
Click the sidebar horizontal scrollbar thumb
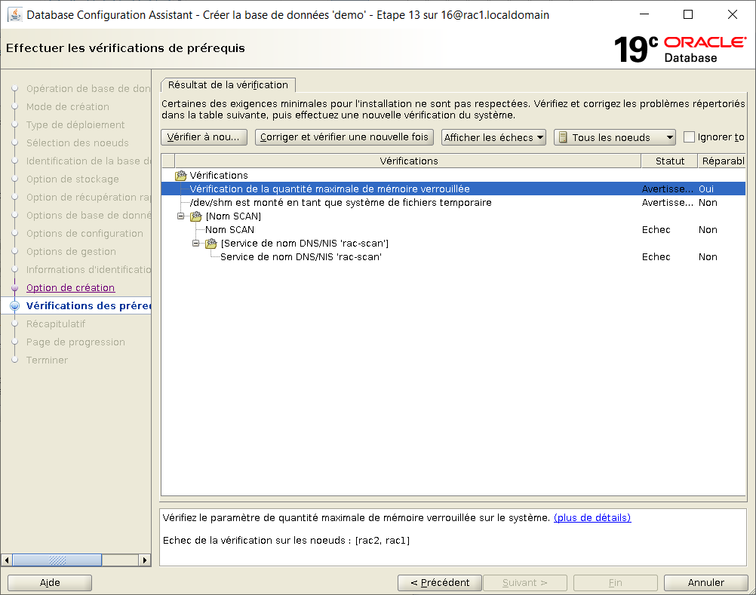click(x=57, y=560)
